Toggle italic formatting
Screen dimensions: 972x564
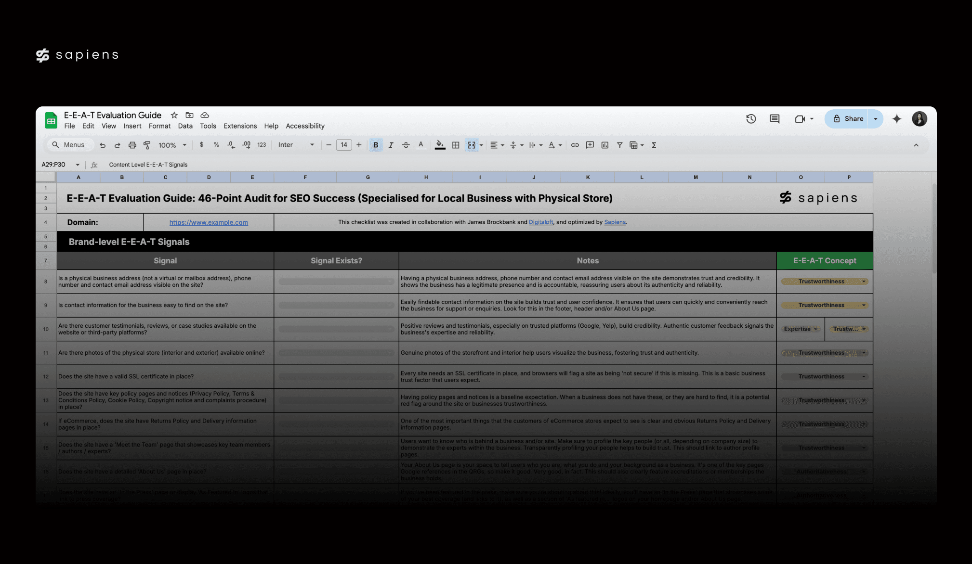391,145
